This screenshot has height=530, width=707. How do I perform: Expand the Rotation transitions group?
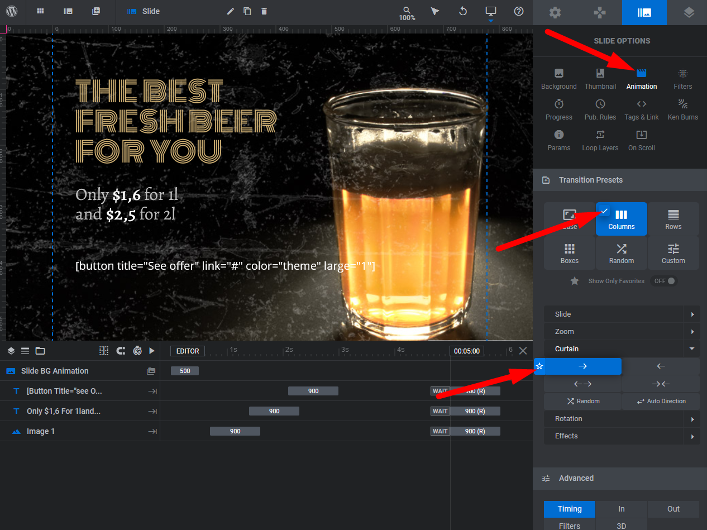tap(622, 419)
